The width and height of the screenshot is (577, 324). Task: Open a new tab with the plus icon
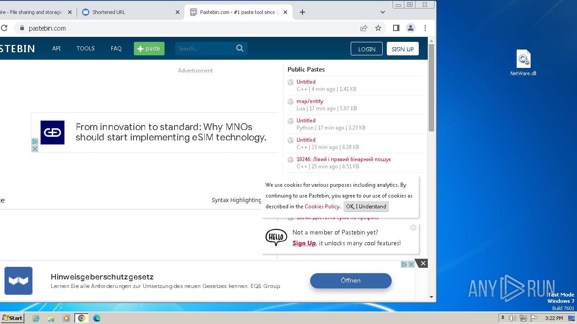point(302,12)
